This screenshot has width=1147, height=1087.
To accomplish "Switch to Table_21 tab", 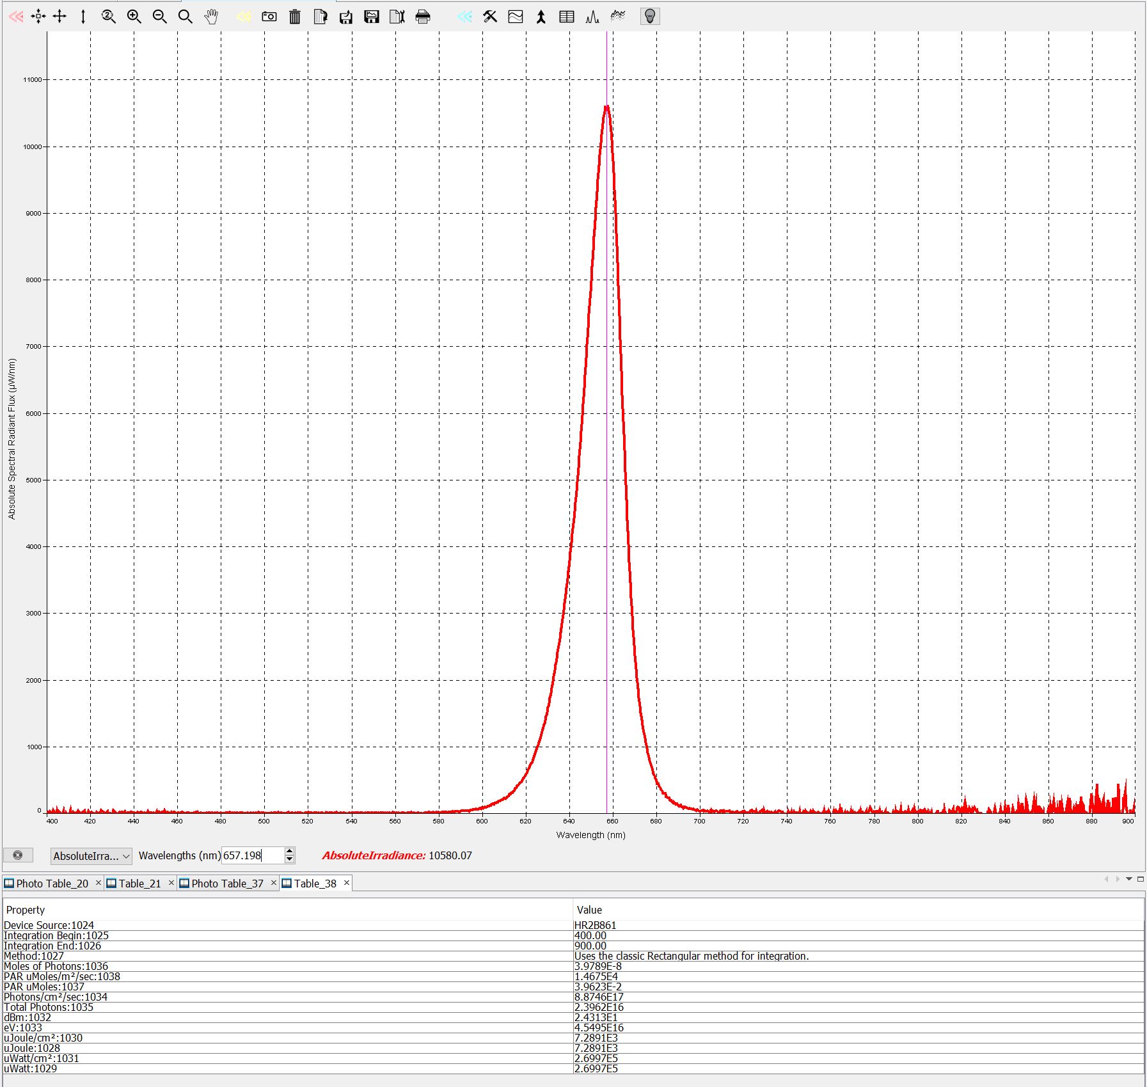I will point(139,884).
